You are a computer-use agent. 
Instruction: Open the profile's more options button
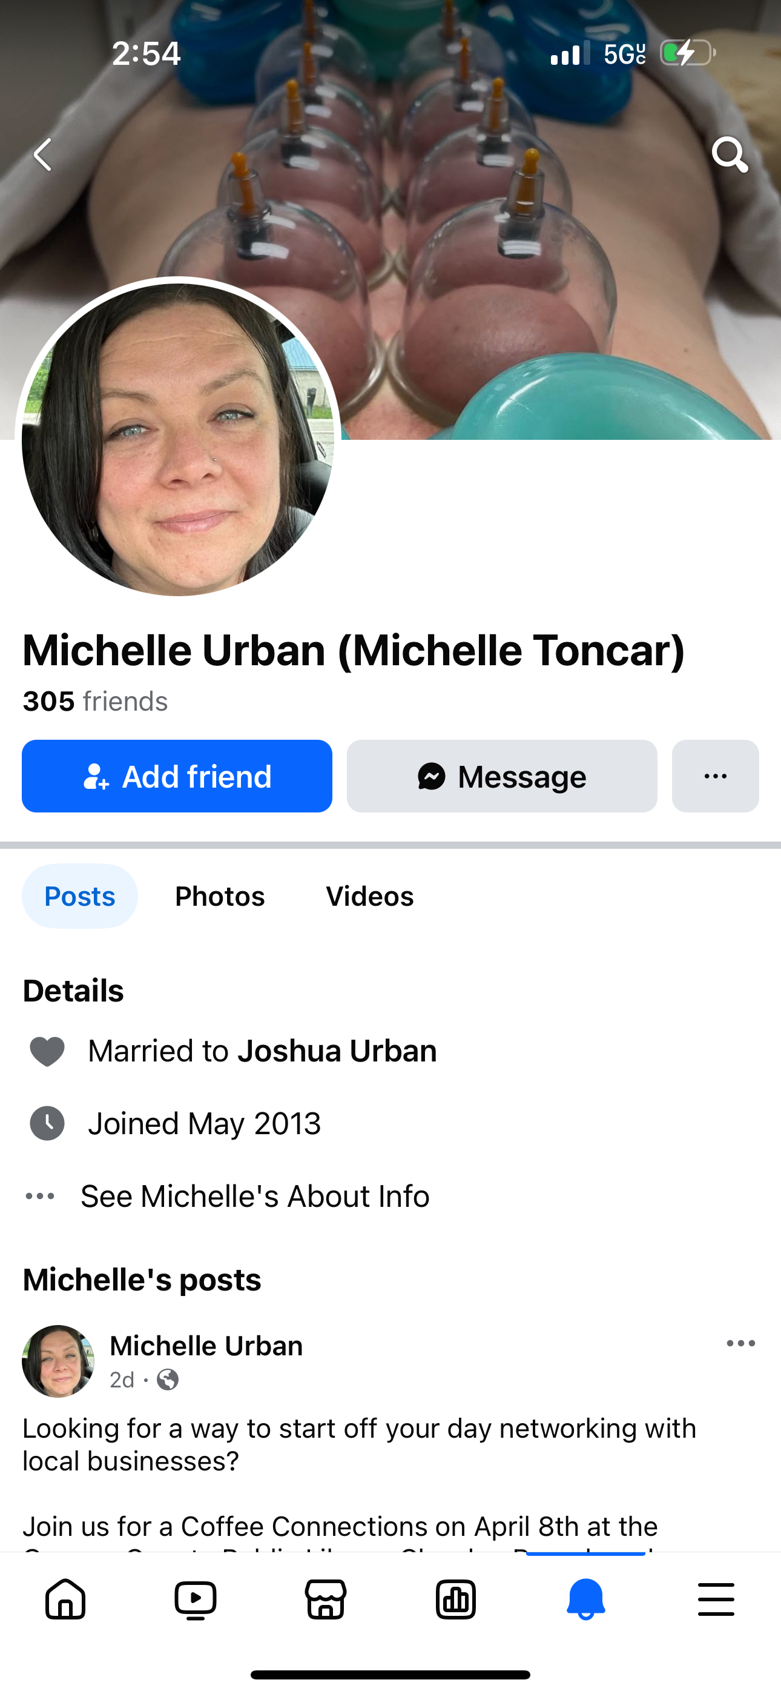(x=715, y=776)
